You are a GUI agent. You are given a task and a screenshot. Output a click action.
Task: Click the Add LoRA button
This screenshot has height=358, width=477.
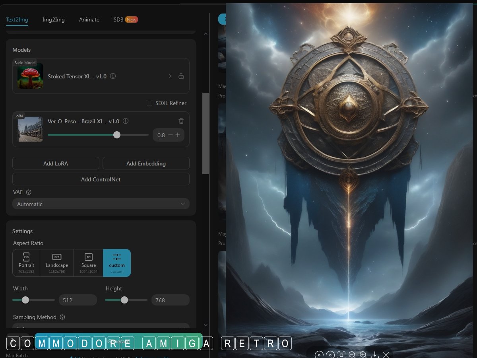(x=56, y=163)
